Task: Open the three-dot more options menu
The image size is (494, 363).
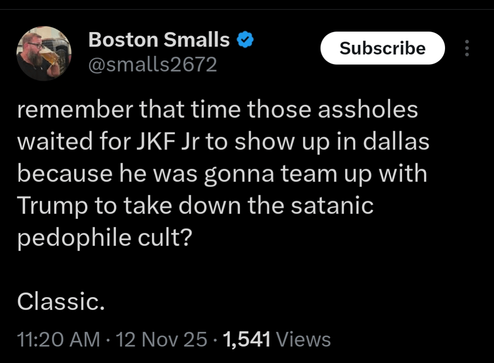Action: (x=467, y=48)
